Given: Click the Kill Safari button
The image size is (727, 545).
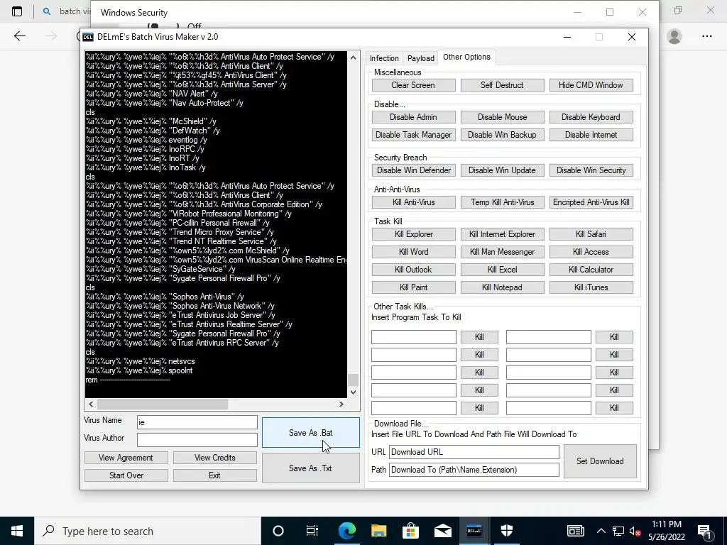Looking at the screenshot, I should click(x=591, y=234).
